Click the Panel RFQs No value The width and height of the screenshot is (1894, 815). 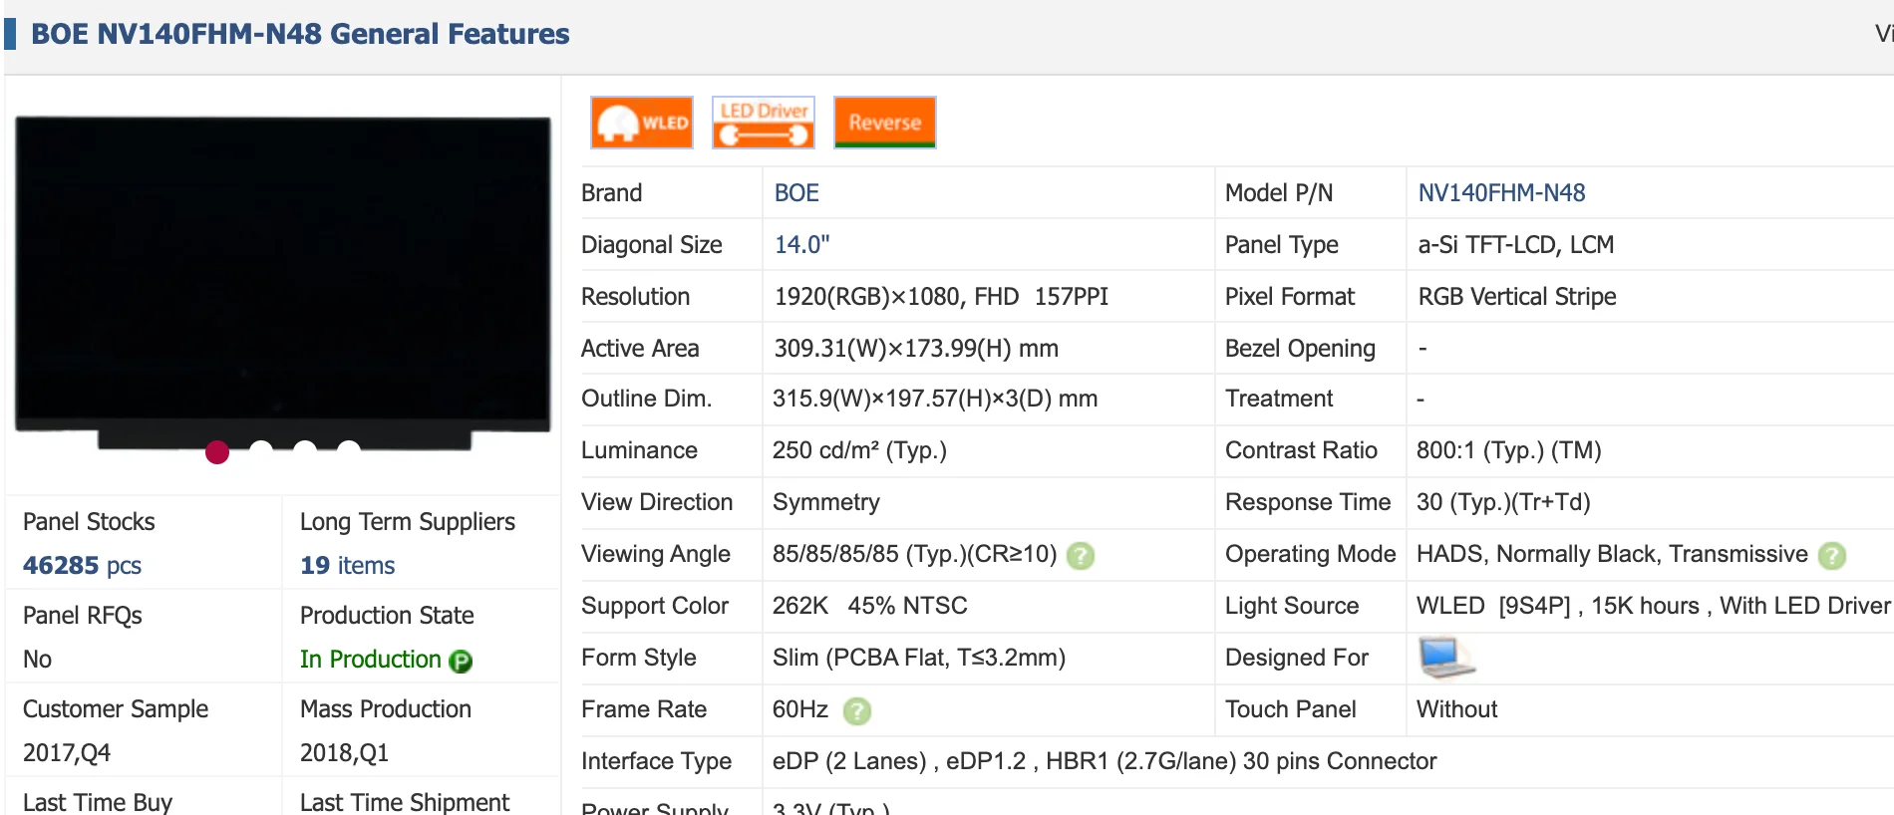[x=38, y=660]
